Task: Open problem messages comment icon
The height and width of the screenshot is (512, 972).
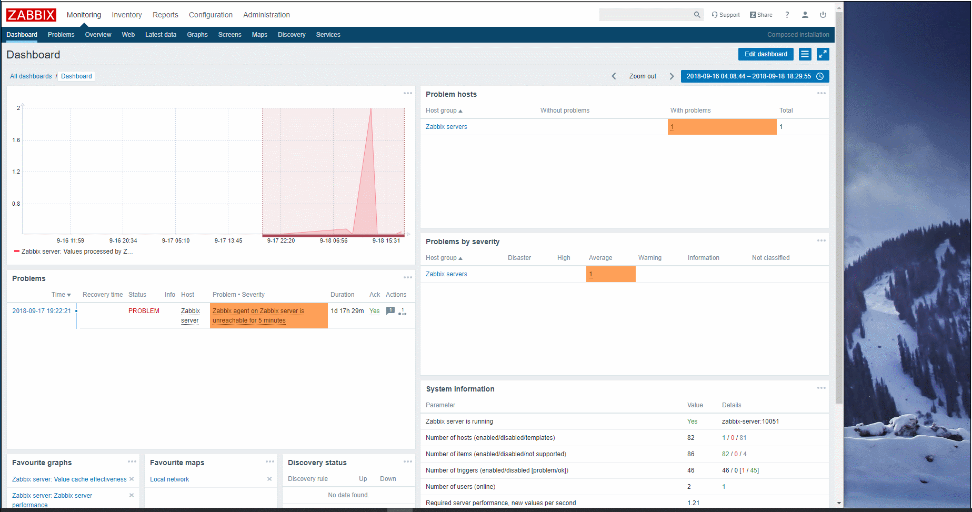Action: point(390,310)
